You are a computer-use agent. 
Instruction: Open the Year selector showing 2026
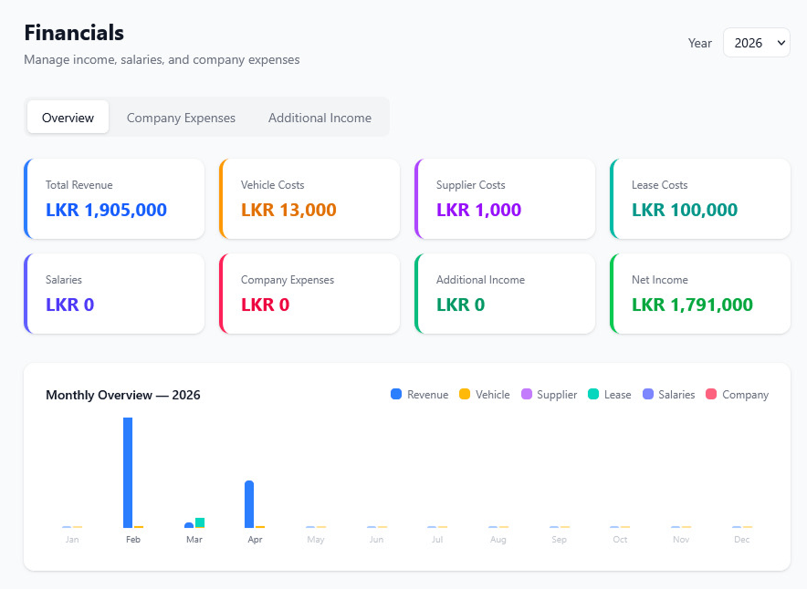click(x=756, y=42)
